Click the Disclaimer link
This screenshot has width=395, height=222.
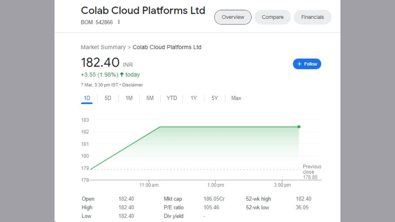132,85
